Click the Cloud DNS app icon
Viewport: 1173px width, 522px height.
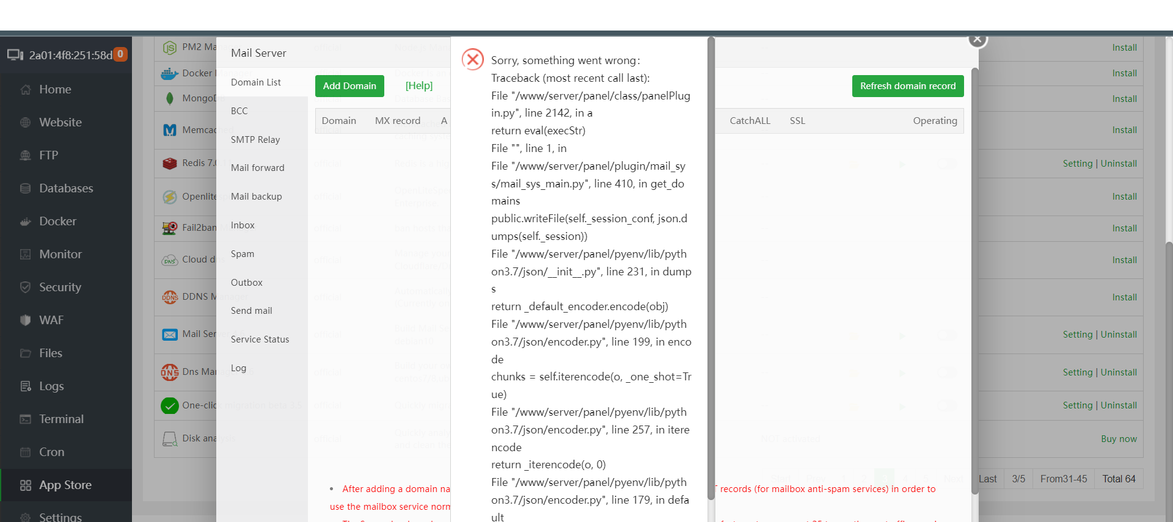[170, 260]
